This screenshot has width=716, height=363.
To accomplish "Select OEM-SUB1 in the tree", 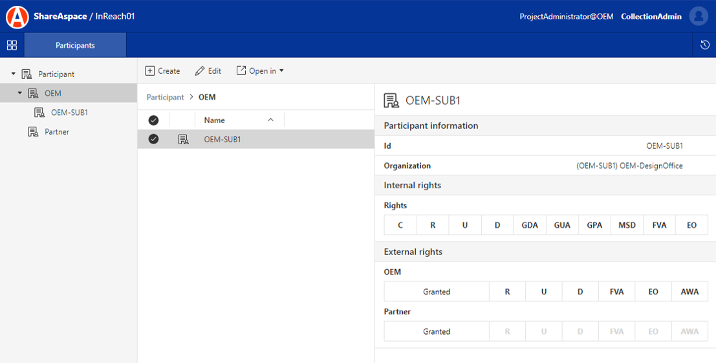I will tap(69, 113).
